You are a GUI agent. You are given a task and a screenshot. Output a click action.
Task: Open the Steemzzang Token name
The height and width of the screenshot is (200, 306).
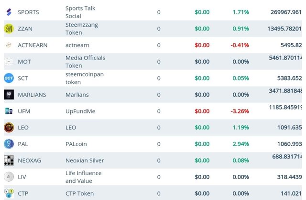82,29
